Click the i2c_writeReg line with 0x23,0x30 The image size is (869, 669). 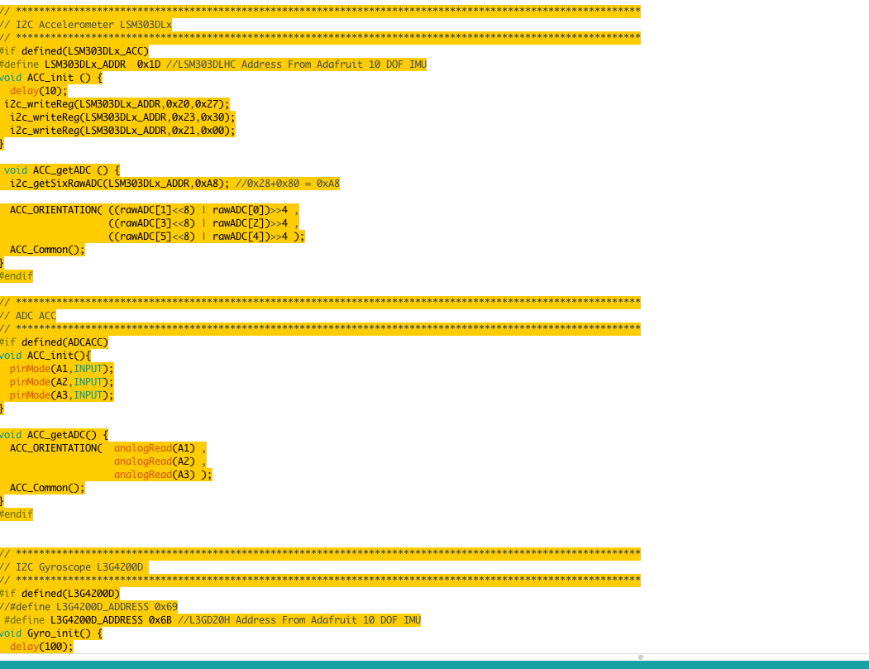122,117
